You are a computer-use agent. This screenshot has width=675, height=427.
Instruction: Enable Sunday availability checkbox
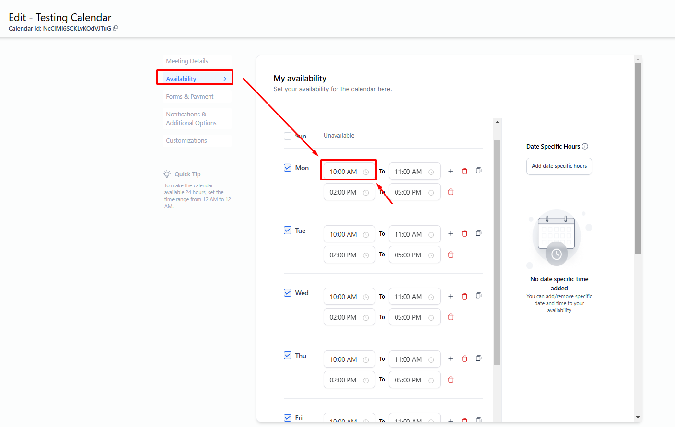tap(288, 136)
